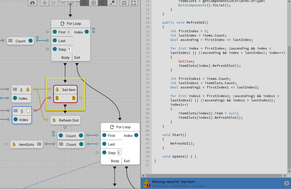Click the vertical scrollbar of code panel

(289, 107)
